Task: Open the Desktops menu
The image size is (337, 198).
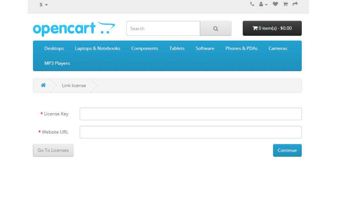Action: point(54,48)
